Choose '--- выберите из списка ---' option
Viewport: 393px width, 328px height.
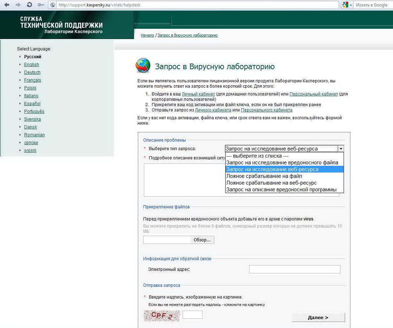(x=285, y=156)
